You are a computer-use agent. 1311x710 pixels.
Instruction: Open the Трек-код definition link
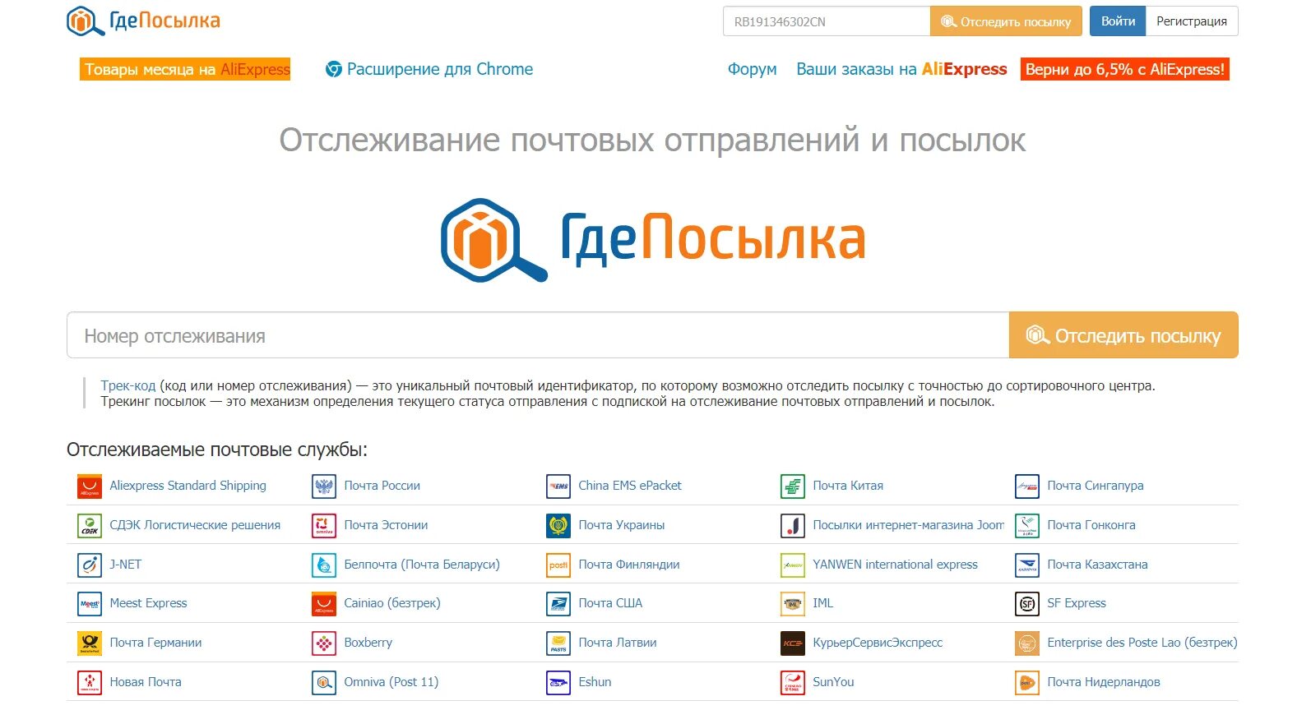tap(128, 385)
